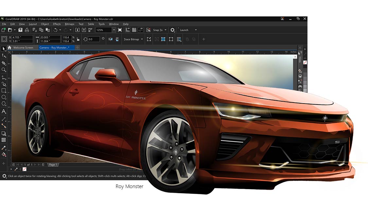Image resolution: width=368 pixels, height=213 pixels.
Task: Save the current document
Action: 20,30
